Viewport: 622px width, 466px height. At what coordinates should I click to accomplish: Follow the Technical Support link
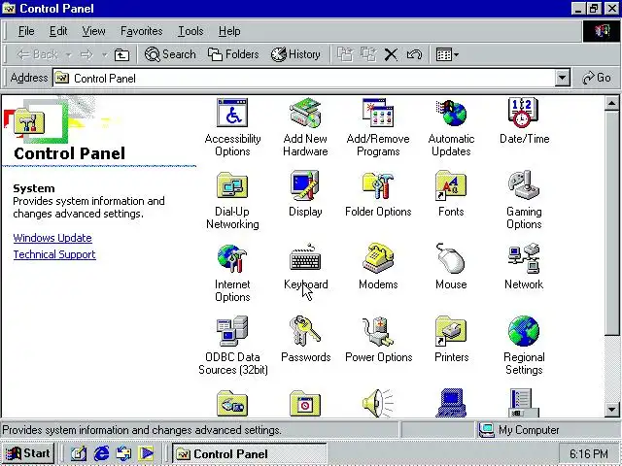54,254
